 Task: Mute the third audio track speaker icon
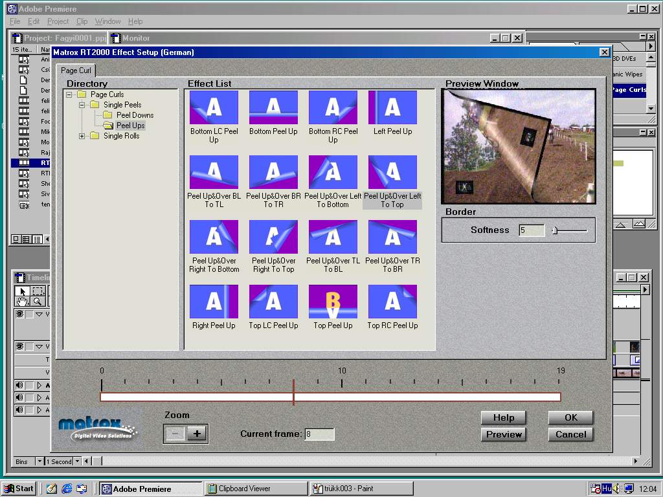pyautogui.click(x=19, y=410)
